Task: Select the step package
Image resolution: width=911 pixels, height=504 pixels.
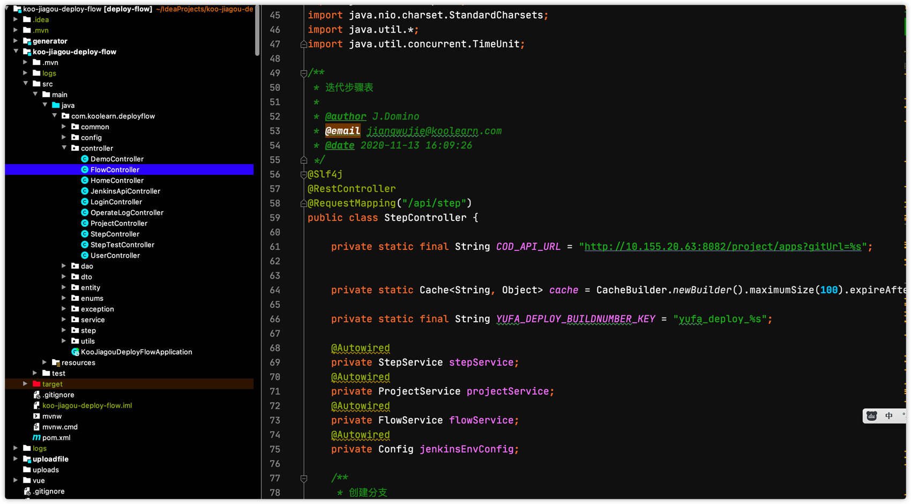Action: (88, 330)
